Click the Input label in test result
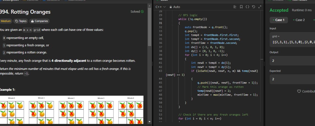Screen dimensions: 315x126 (273, 28)
